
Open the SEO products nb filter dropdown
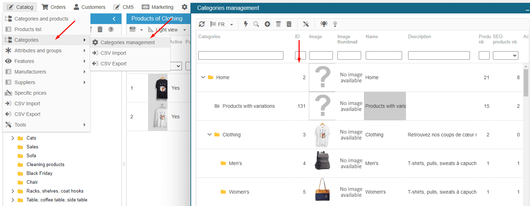click(505, 55)
